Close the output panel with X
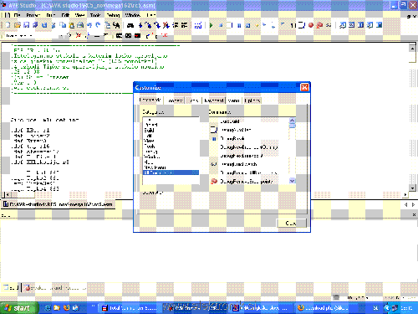Viewport: 418px width, 314px height. point(414,214)
